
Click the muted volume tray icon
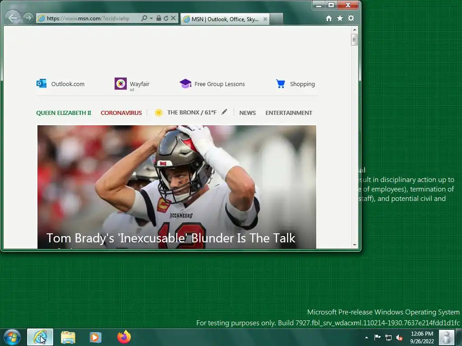pyautogui.click(x=399, y=337)
